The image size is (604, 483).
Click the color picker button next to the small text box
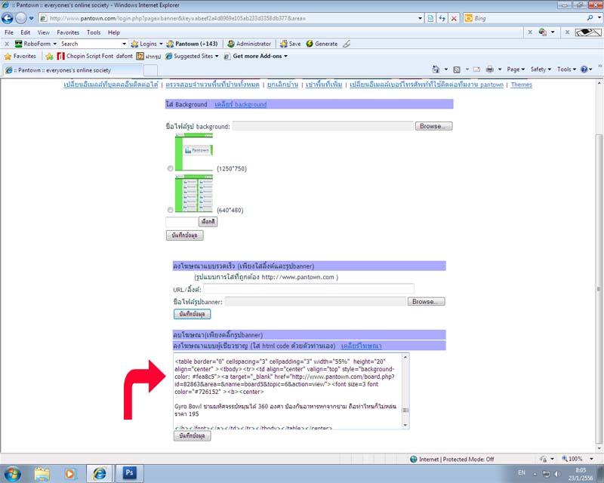pos(208,222)
